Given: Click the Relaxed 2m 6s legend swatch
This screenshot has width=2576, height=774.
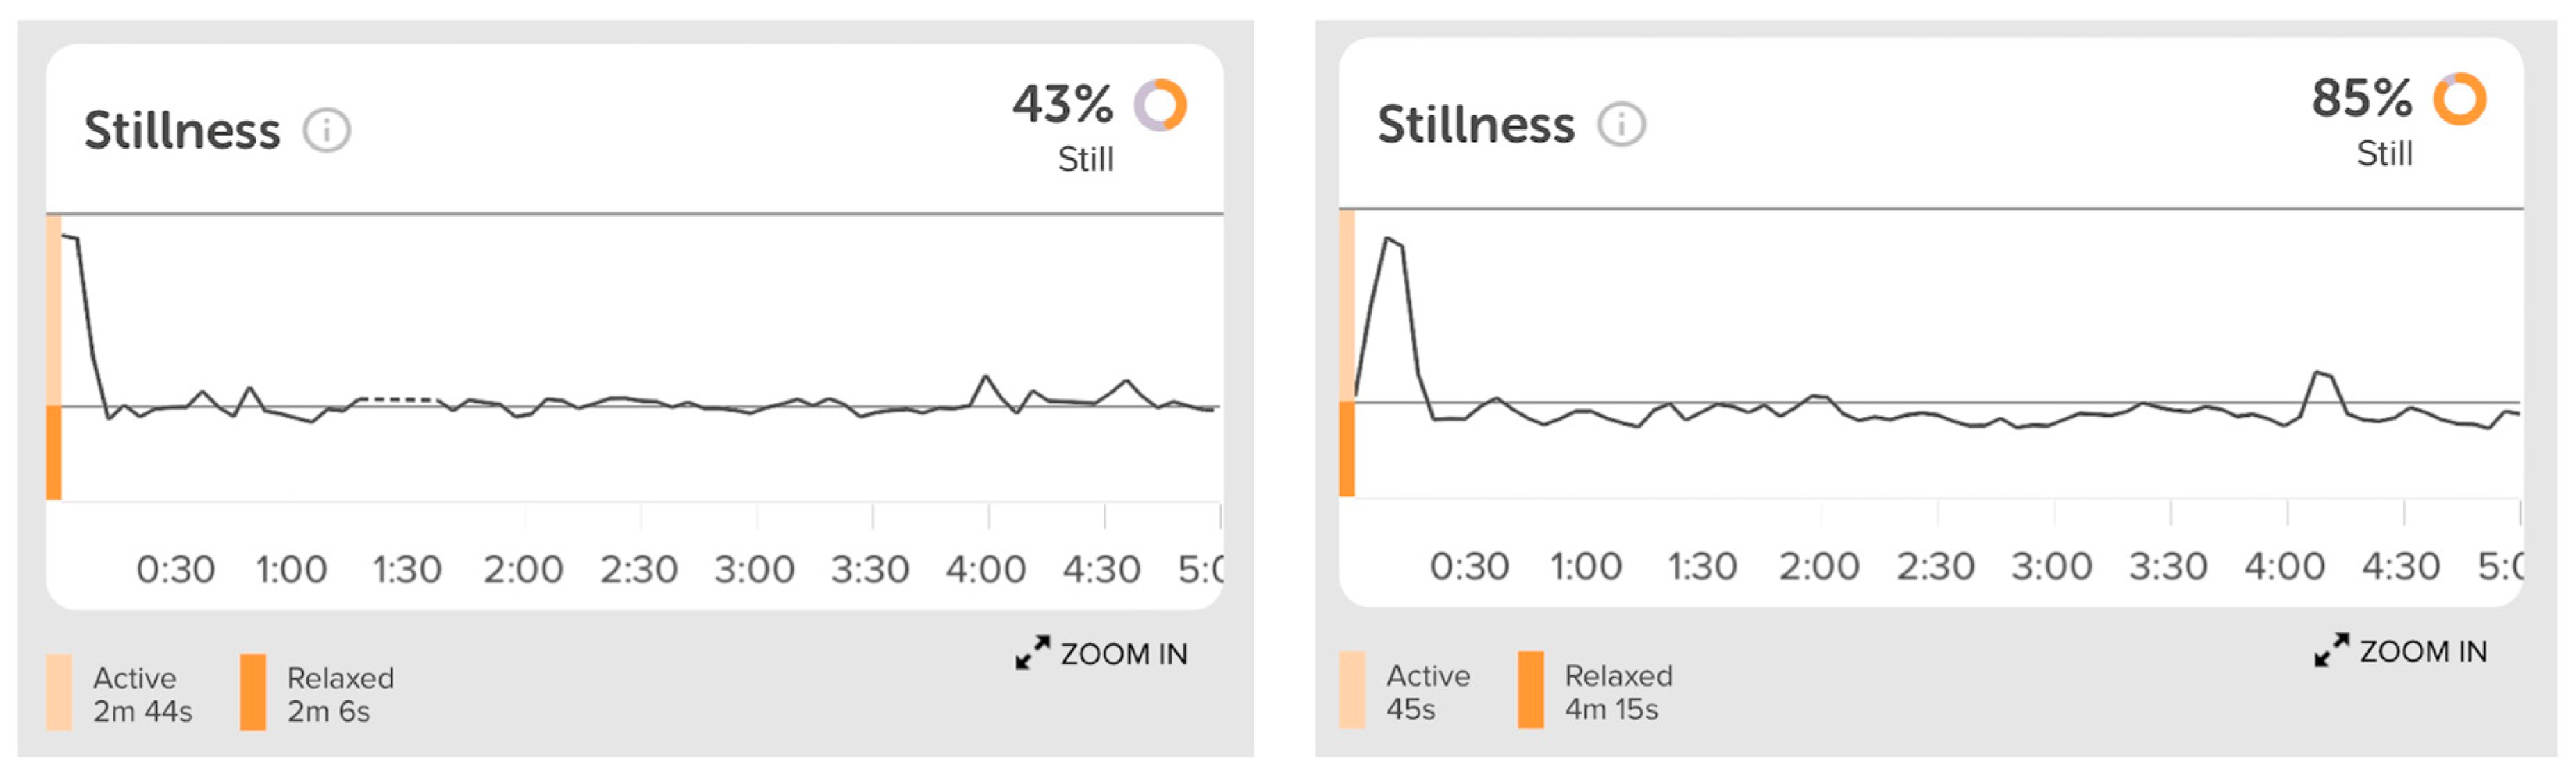Looking at the screenshot, I should (x=253, y=692).
